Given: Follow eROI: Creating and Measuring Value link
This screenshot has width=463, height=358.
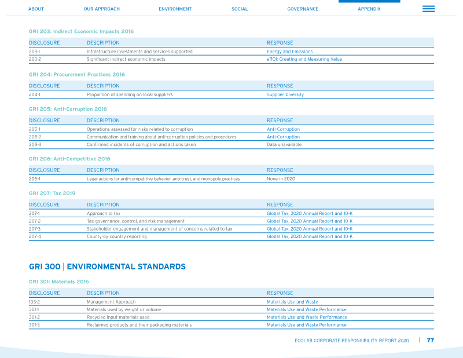Looking at the screenshot, I should click(304, 59).
